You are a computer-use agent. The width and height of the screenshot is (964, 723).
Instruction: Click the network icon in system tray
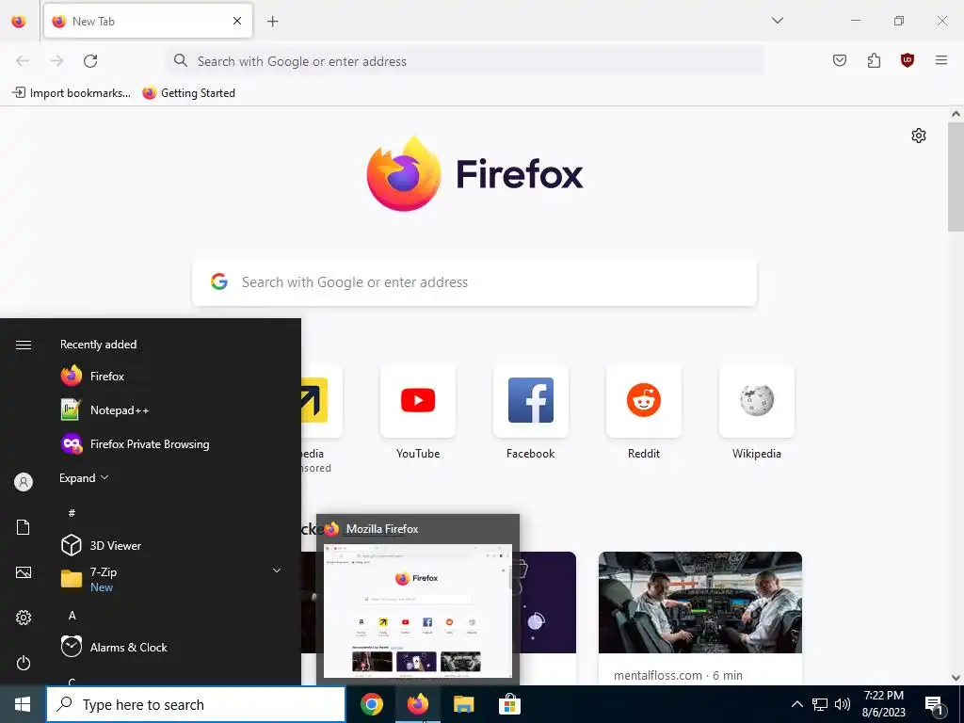(x=820, y=704)
